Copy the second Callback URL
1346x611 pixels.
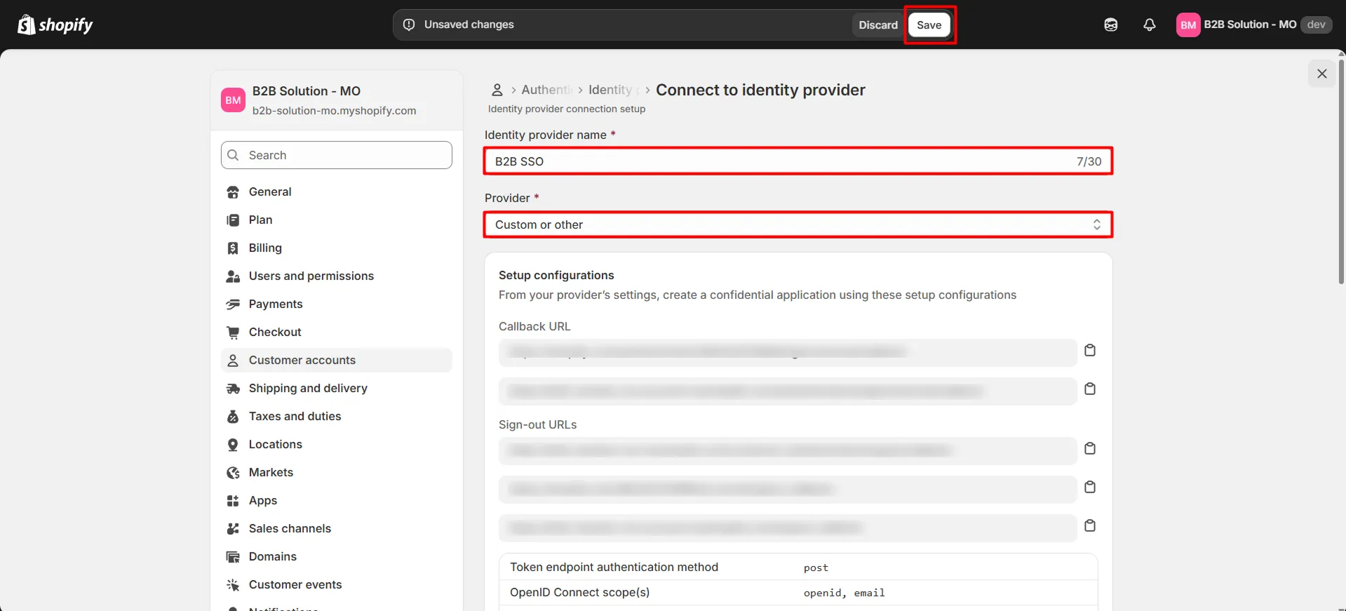click(1090, 389)
